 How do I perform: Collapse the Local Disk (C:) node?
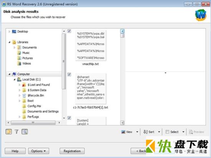(x=14, y=79)
